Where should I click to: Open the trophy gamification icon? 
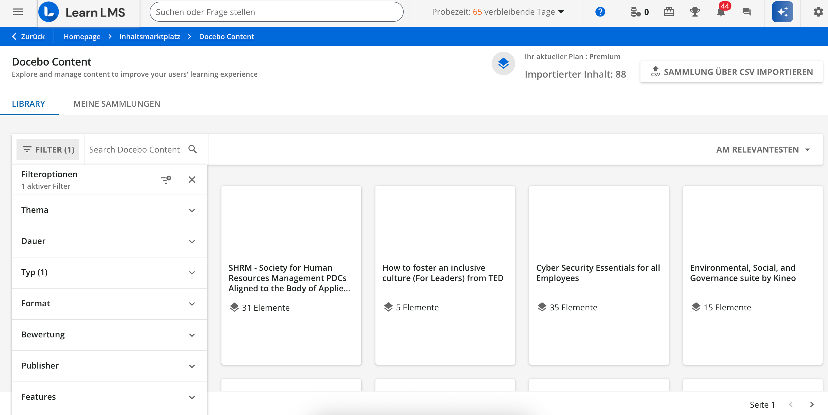tap(695, 12)
